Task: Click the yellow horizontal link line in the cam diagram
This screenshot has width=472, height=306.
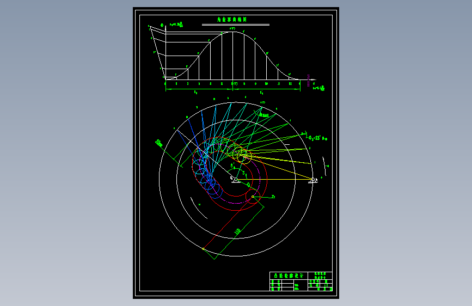Action: coord(274,180)
